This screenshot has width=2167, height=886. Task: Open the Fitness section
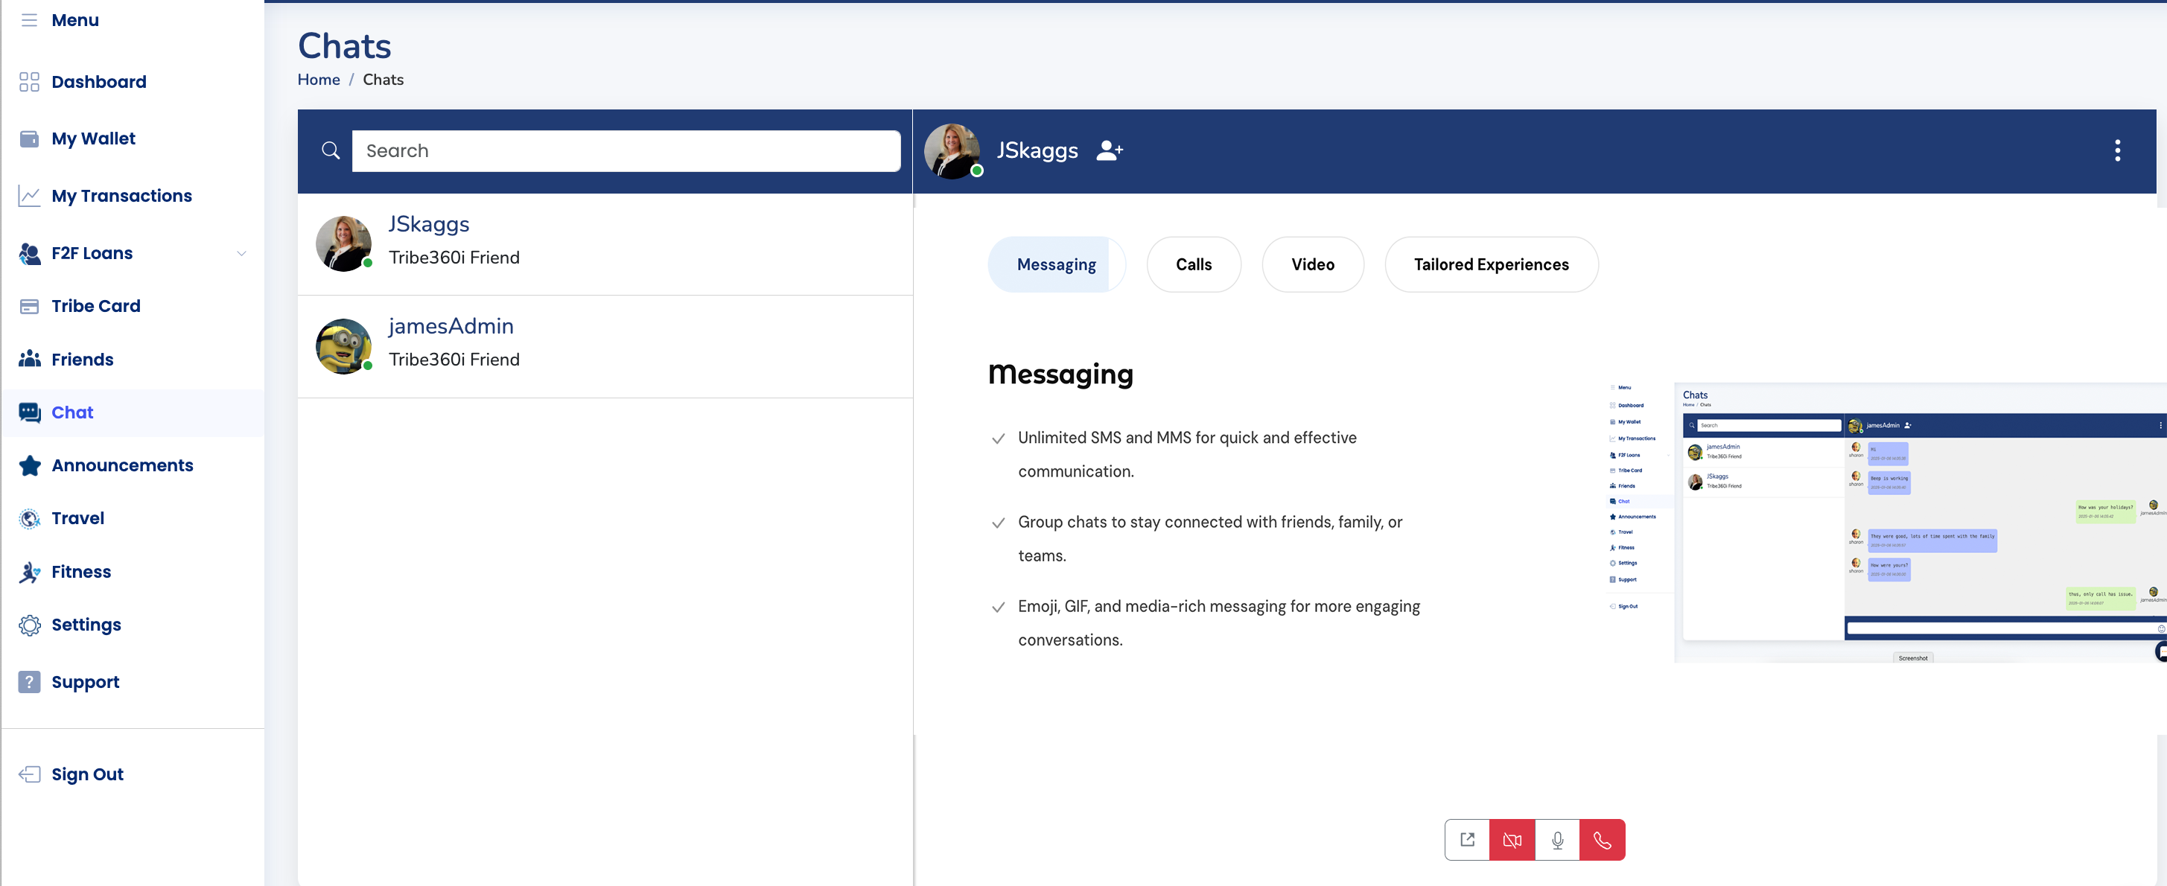point(80,571)
